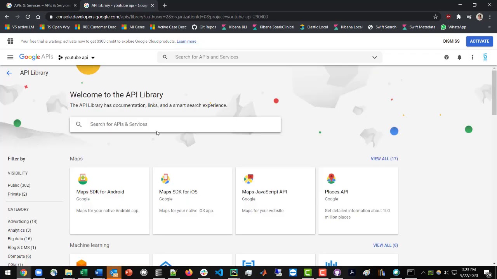Reload the page in Chrome
Image resolution: width=497 pixels, height=279 pixels.
pos(28,17)
